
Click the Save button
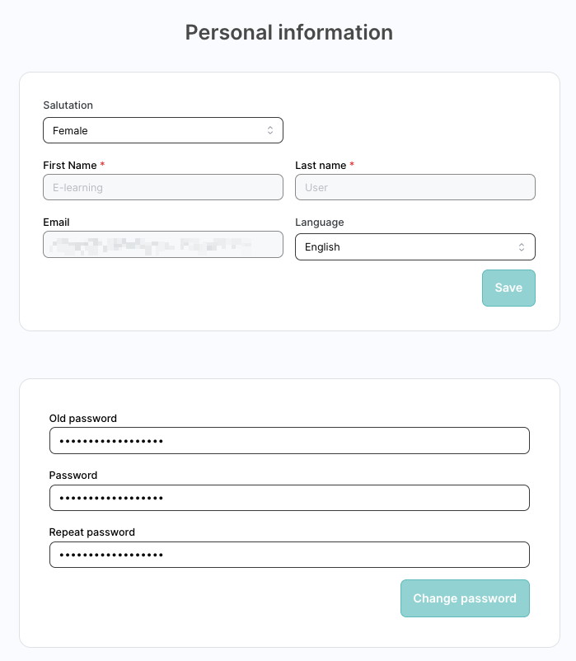[x=508, y=288]
